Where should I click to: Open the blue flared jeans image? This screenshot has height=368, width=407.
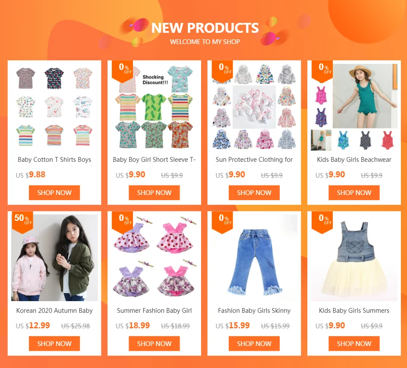tap(254, 258)
